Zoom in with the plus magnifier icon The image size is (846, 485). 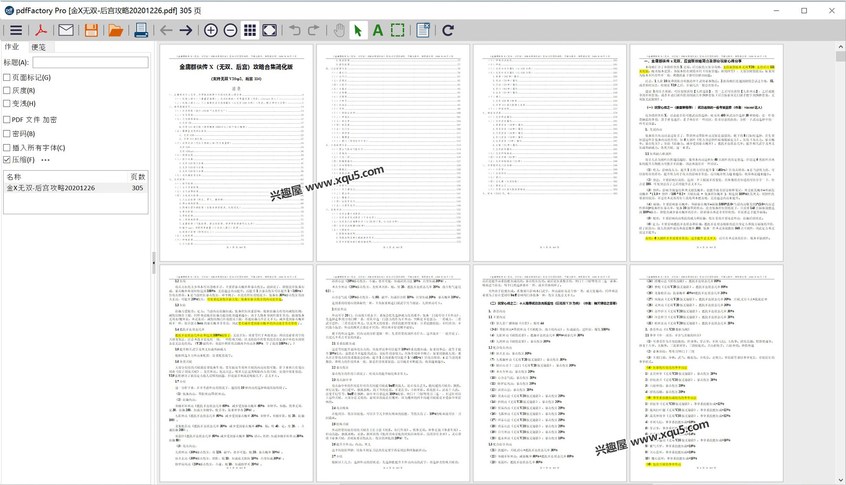coord(211,30)
